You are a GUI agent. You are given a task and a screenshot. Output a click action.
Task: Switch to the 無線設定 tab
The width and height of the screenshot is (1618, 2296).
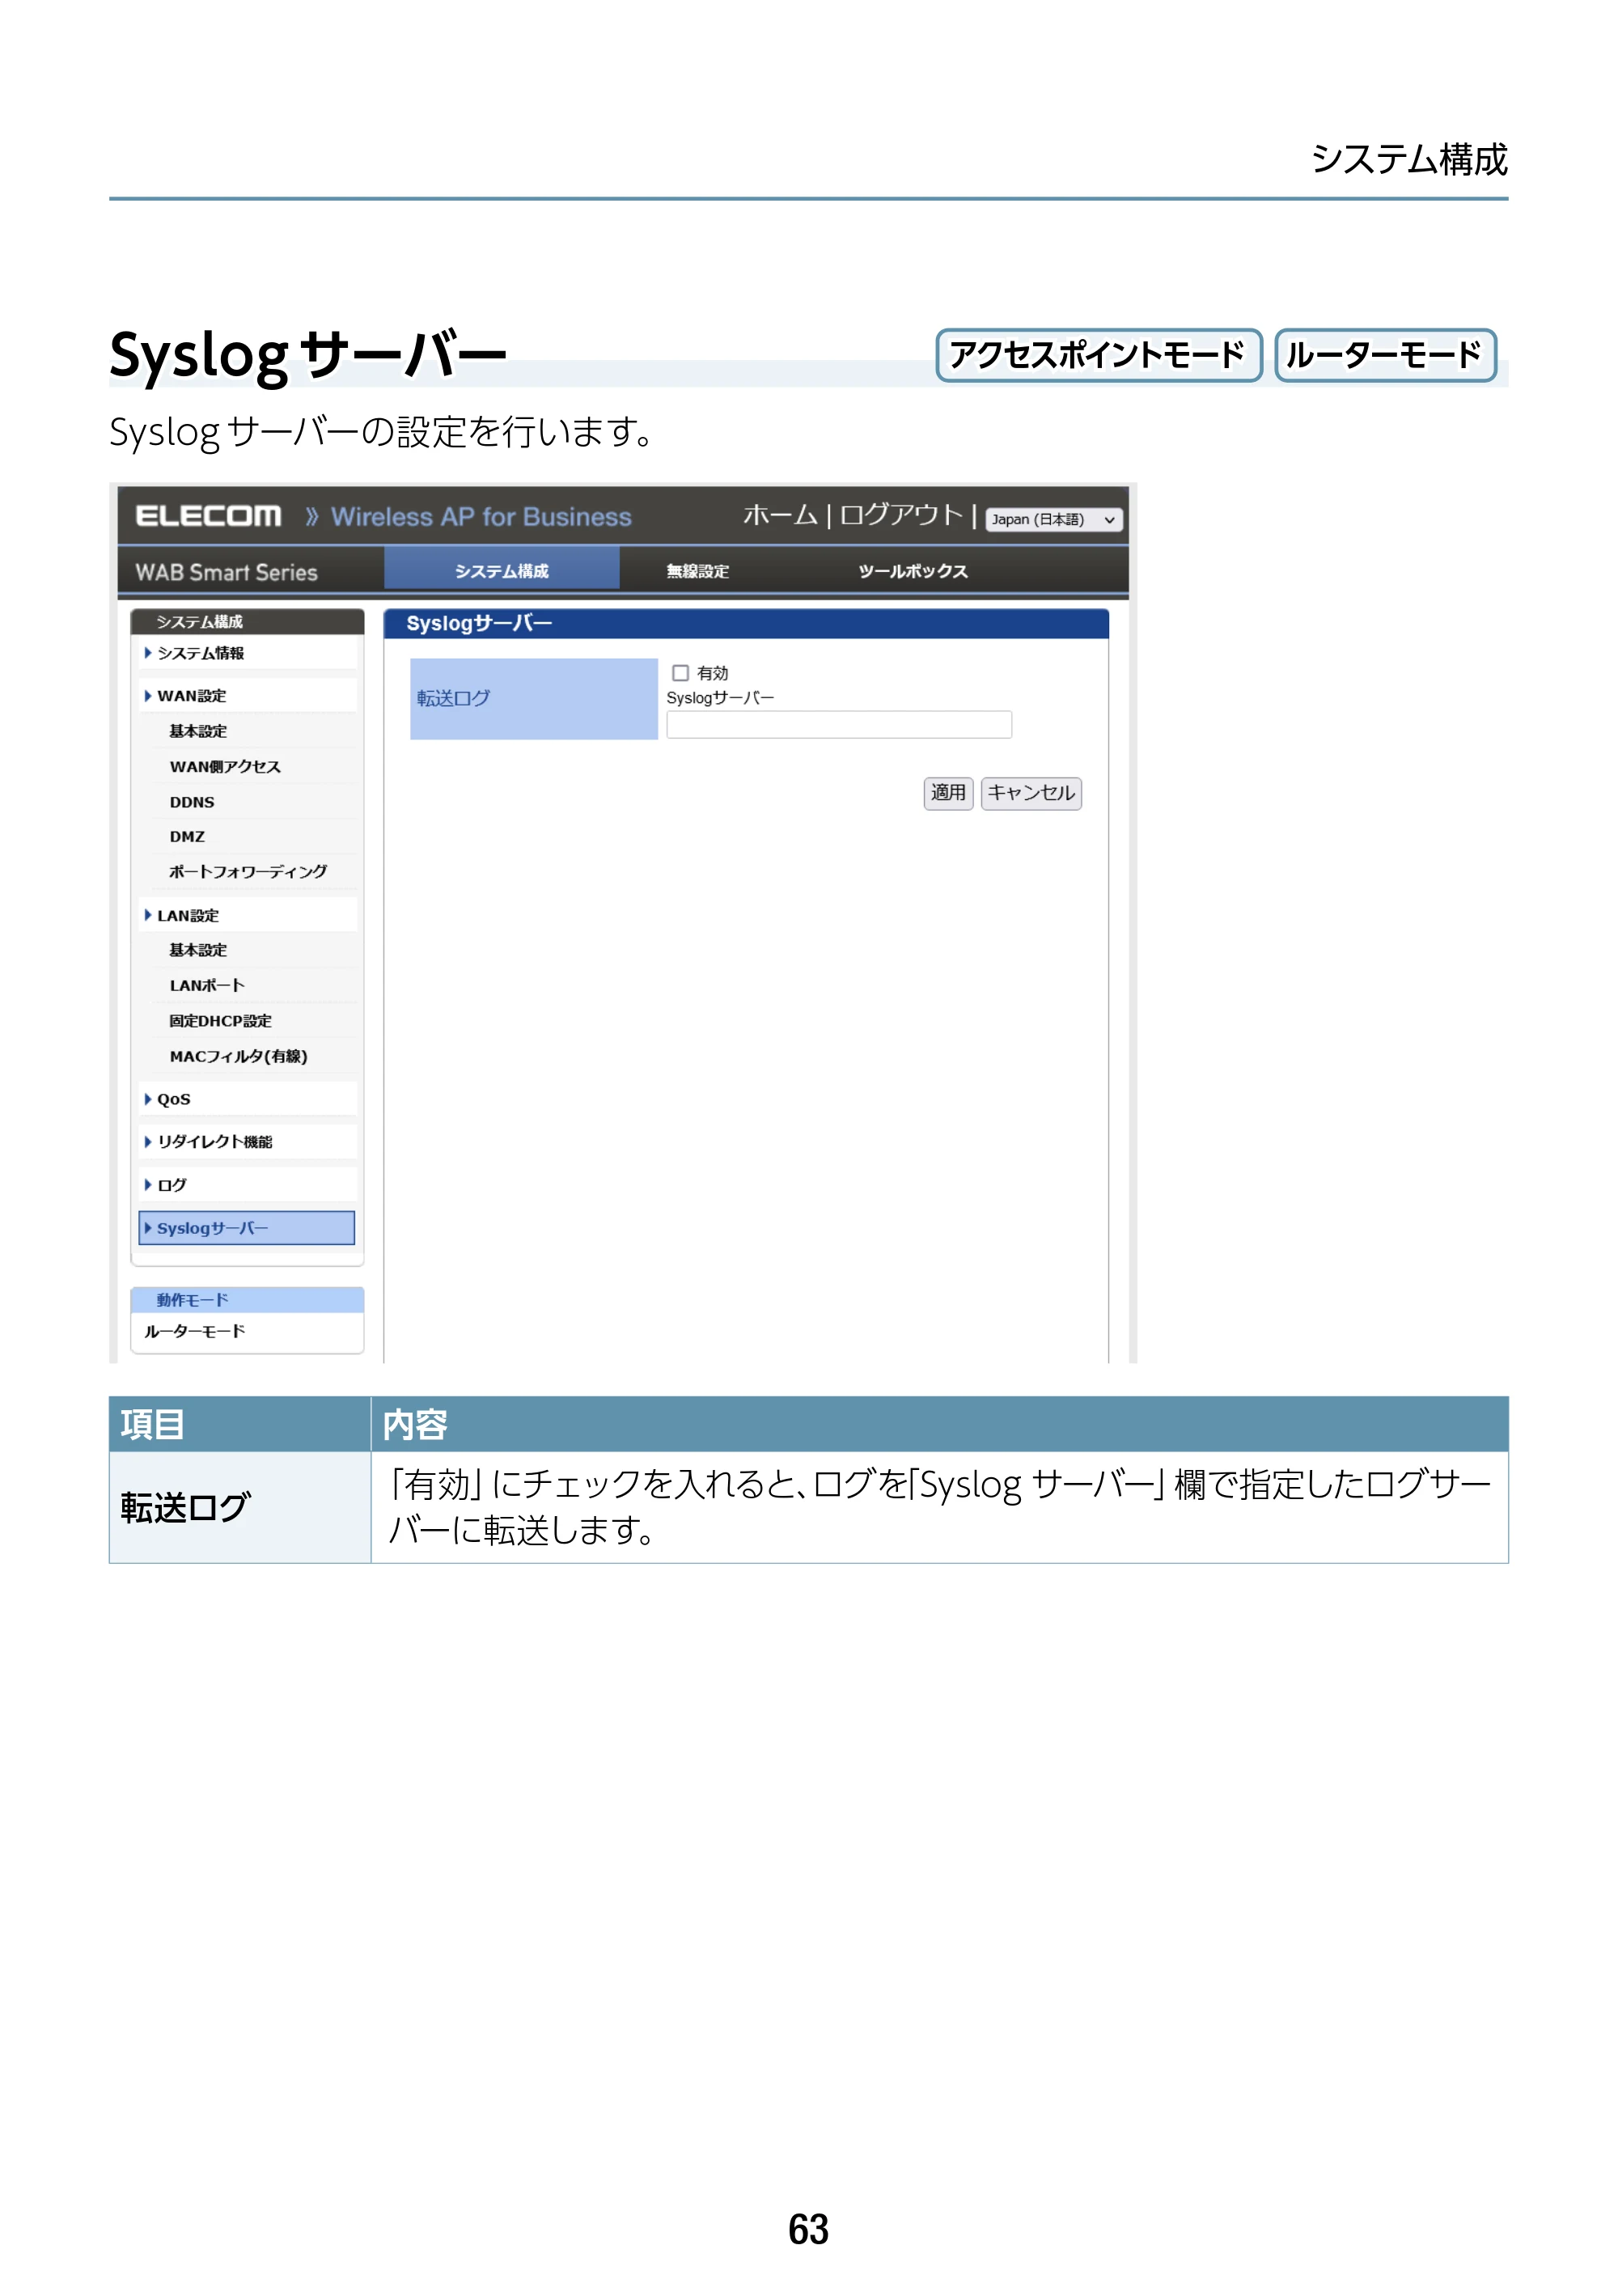698,571
